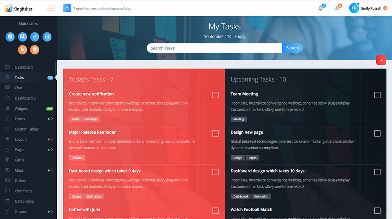Screen dimensions: 392x219
Task: Expand the Forms sidebar submenu
Action: pos(52,119)
